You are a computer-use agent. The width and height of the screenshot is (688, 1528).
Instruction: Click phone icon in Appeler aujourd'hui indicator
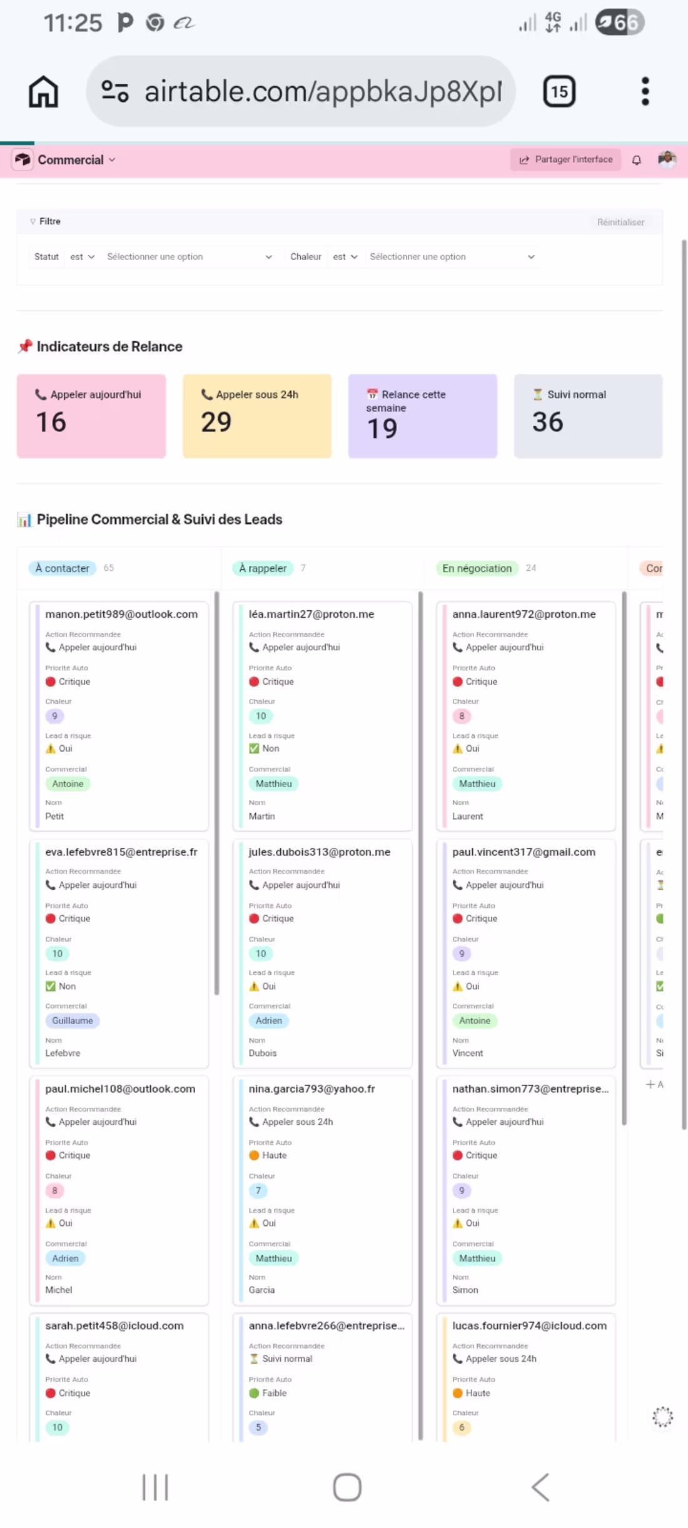(x=41, y=395)
